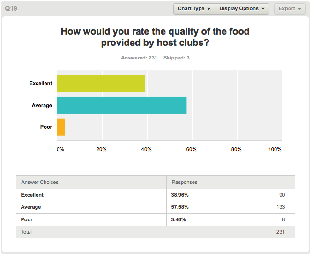Select the Excellent row in responses table
This screenshot has width=312, height=256.
pos(156,195)
